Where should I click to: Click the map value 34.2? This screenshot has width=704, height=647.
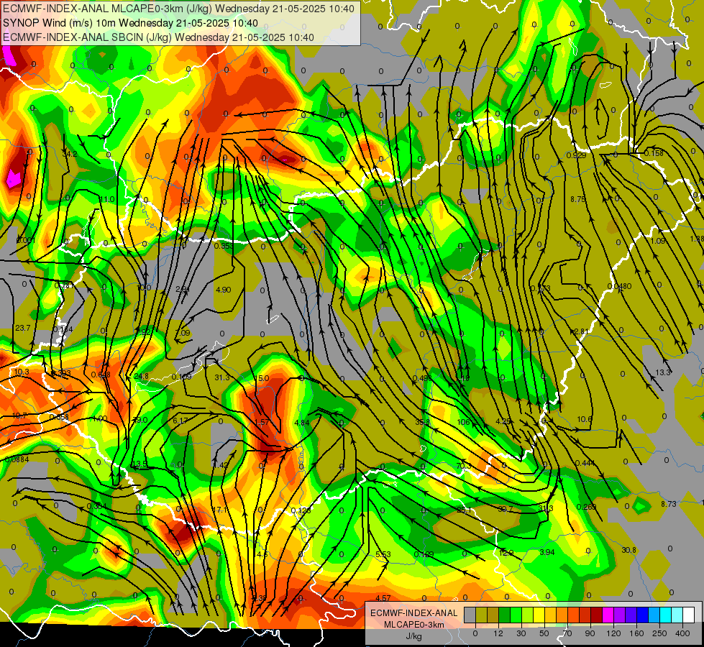[70, 154]
